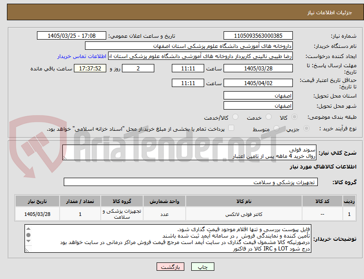Select the کالا/خدمت radio button
The width and height of the screenshot is (364, 279).
(236, 117)
